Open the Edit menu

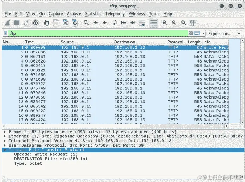click(x=18, y=14)
